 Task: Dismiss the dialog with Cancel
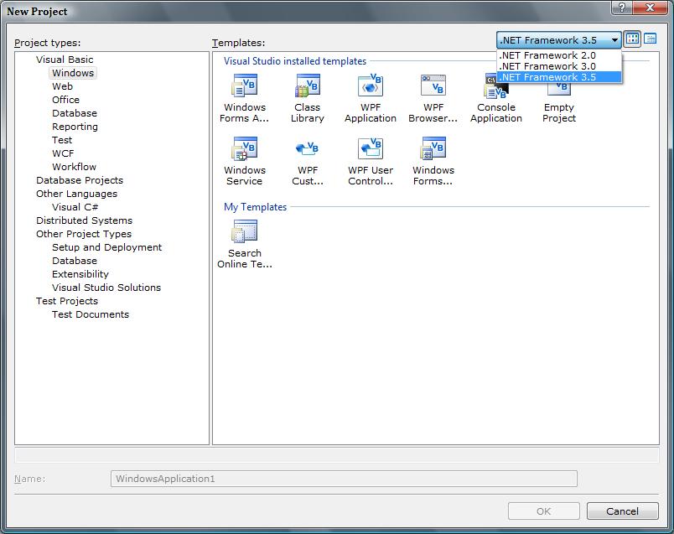point(622,511)
